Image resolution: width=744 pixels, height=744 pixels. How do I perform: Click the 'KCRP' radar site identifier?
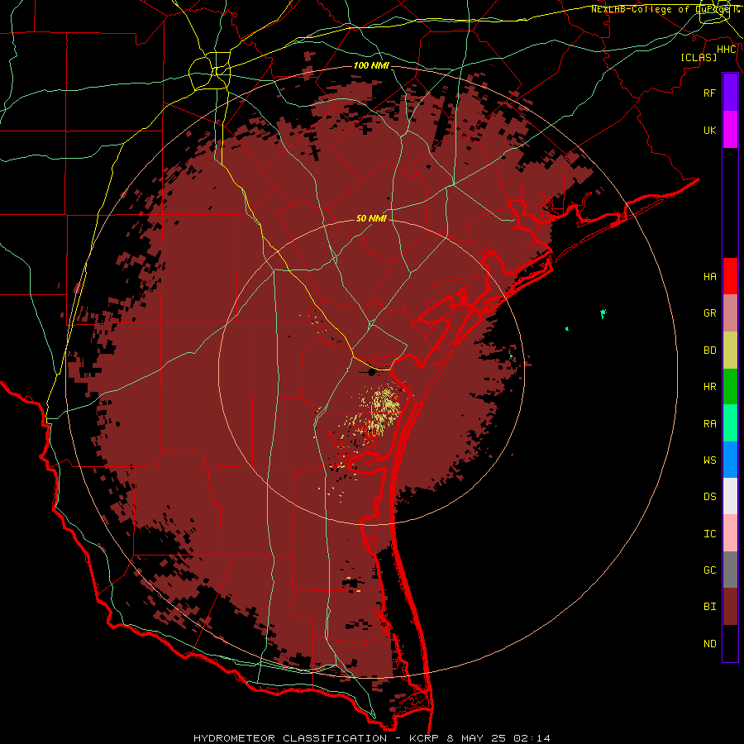point(426,738)
